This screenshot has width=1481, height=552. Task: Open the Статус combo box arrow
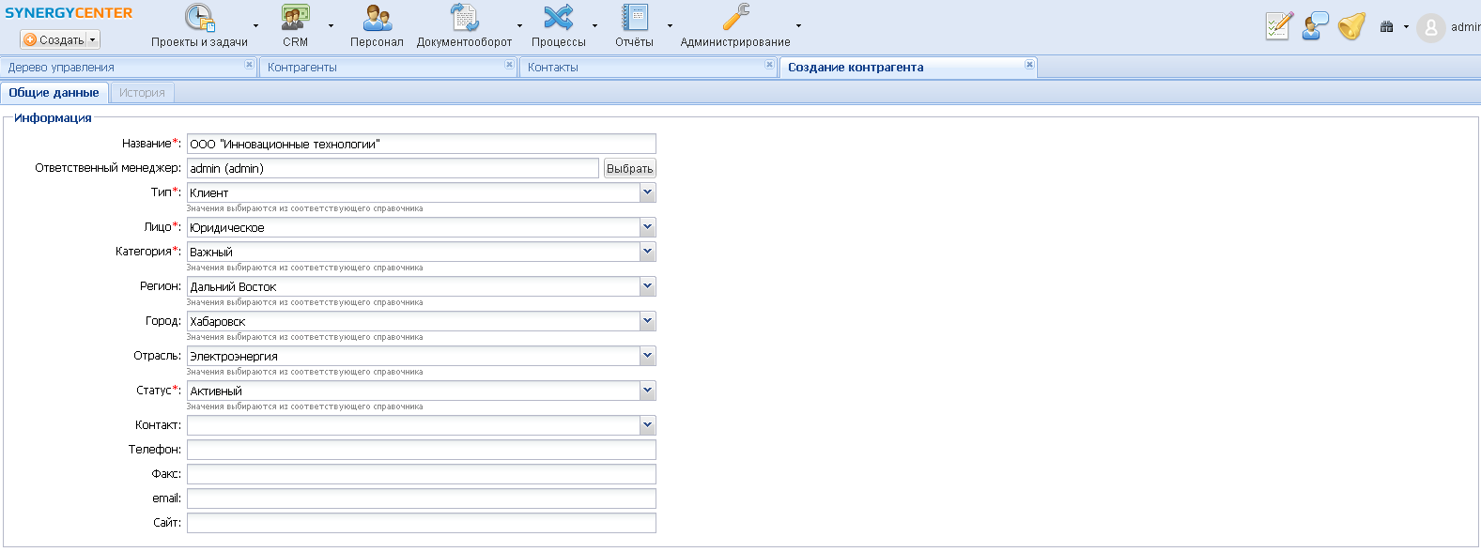click(x=647, y=391)
